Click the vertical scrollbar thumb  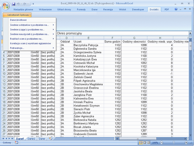pyautogui.click(x=190, y=46)
